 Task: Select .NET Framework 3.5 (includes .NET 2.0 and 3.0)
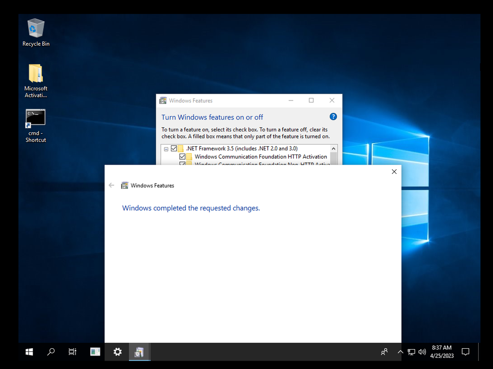pyautogui.click(x=241, y=149)
